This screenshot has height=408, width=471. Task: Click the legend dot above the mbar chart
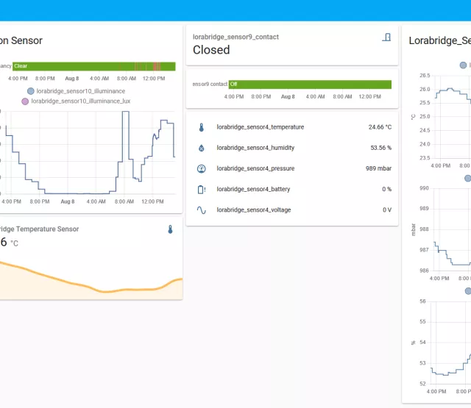point(467,178)
